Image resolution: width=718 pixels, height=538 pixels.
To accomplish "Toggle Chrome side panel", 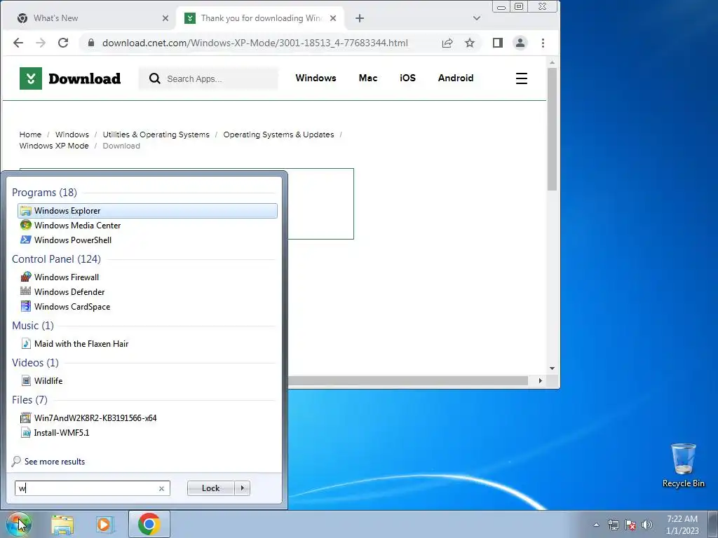I will coord(498,43).
